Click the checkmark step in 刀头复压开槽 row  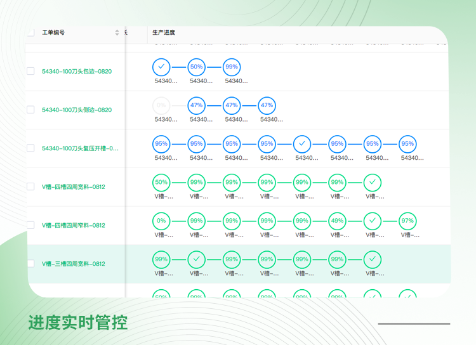(302, 144)
